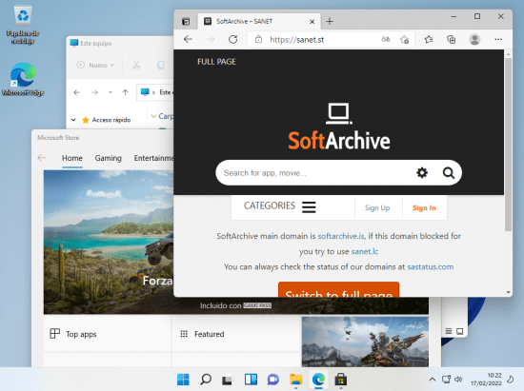This screenshot has height=391, width=524.
Task: Switch File Explorer to details view icon
Action: (x=449, y=331)
